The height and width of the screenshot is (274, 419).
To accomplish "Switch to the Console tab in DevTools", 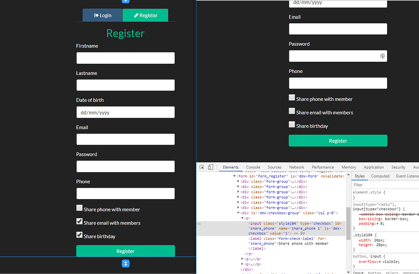I will [253, 167].
